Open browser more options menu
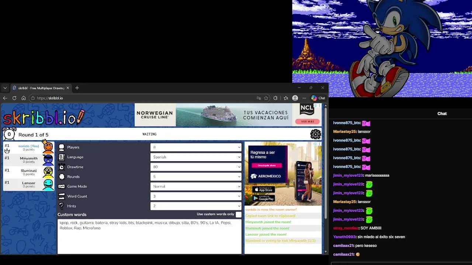Screen dimensions: 472x265 (x=304, y=98)
